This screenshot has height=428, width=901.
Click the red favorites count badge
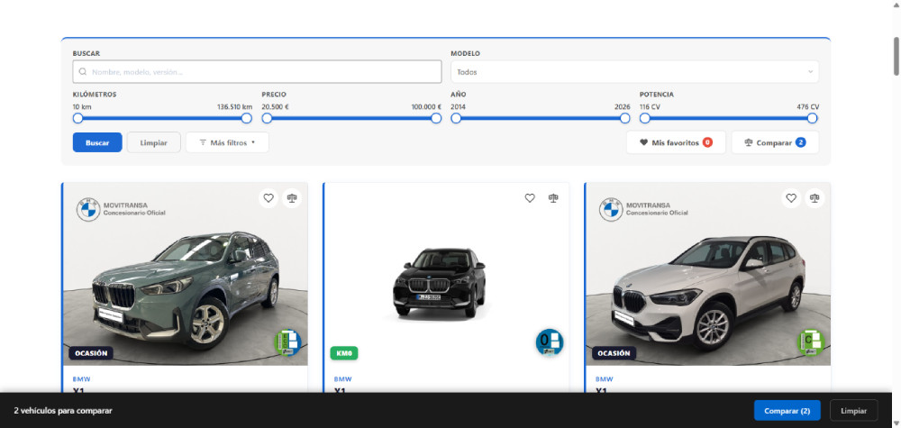point(707,142)
